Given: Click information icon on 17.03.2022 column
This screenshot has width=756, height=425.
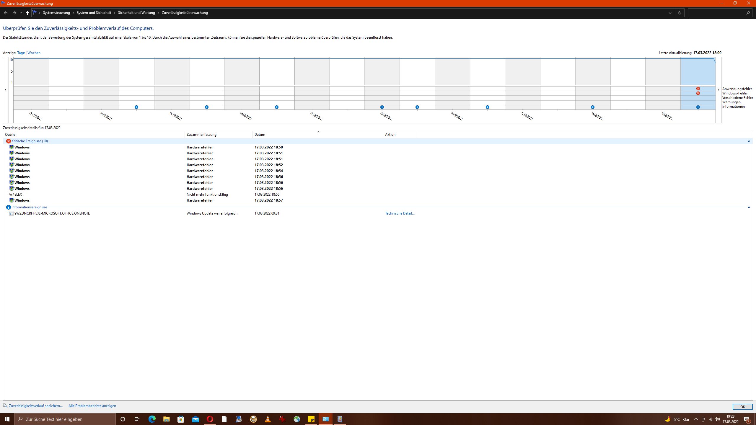Looking at the screenshot, I should coord(698,107).
